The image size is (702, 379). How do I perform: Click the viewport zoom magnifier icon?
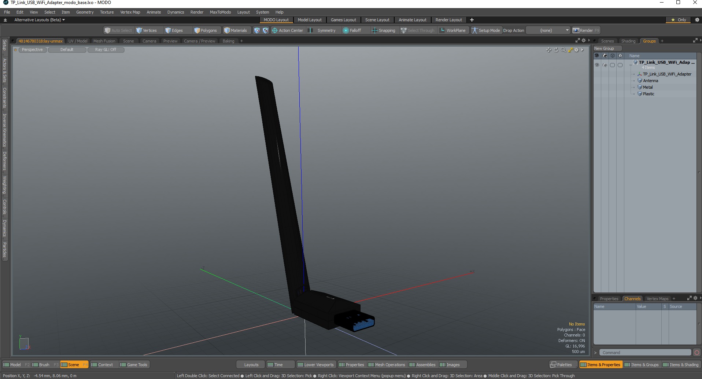coord(563,50)
